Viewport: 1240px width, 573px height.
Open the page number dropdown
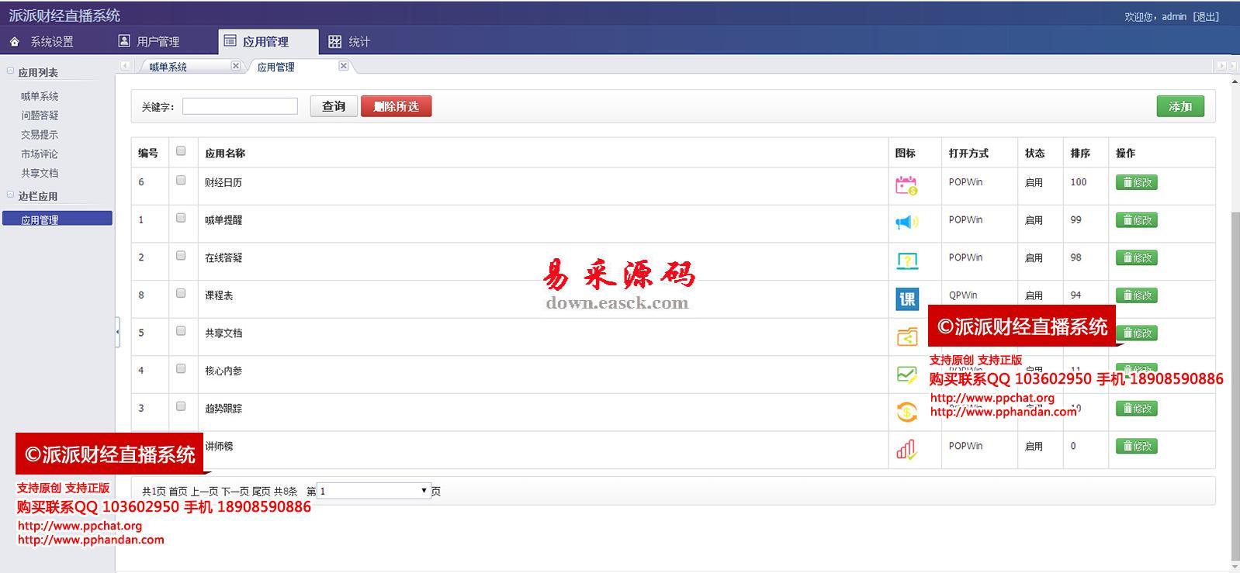click(x=374, y=491)
